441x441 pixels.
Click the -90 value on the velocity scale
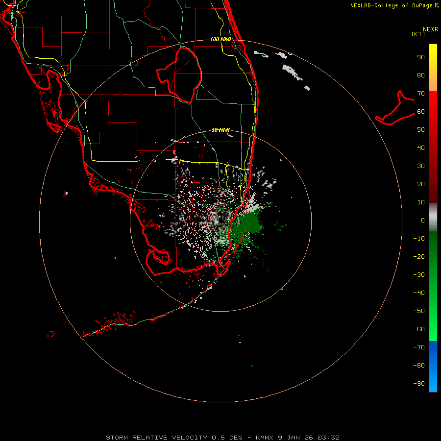[419, 384]
